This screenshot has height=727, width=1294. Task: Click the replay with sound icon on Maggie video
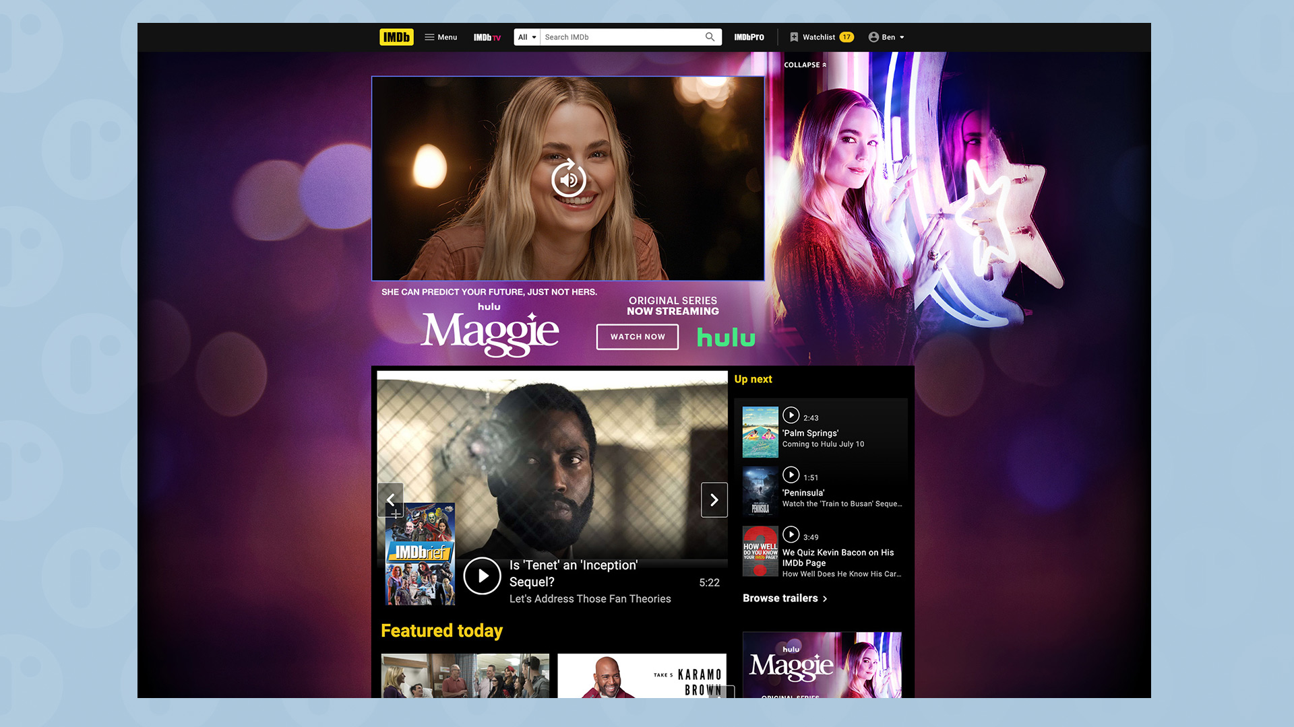[x=568, y=178]
